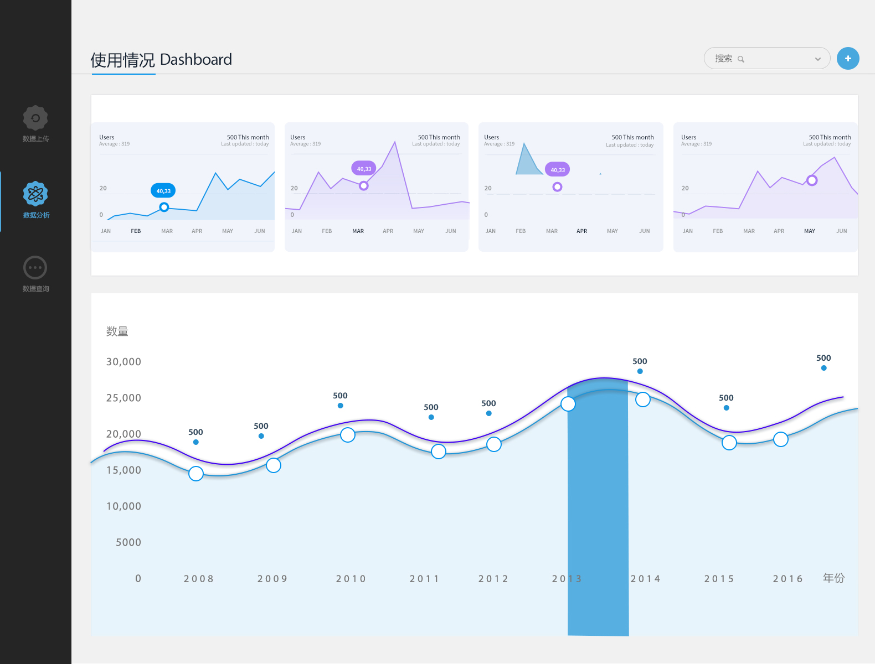Click 数据上传 sidebar label
The image size is (875, 664).
tap(36, 139)
